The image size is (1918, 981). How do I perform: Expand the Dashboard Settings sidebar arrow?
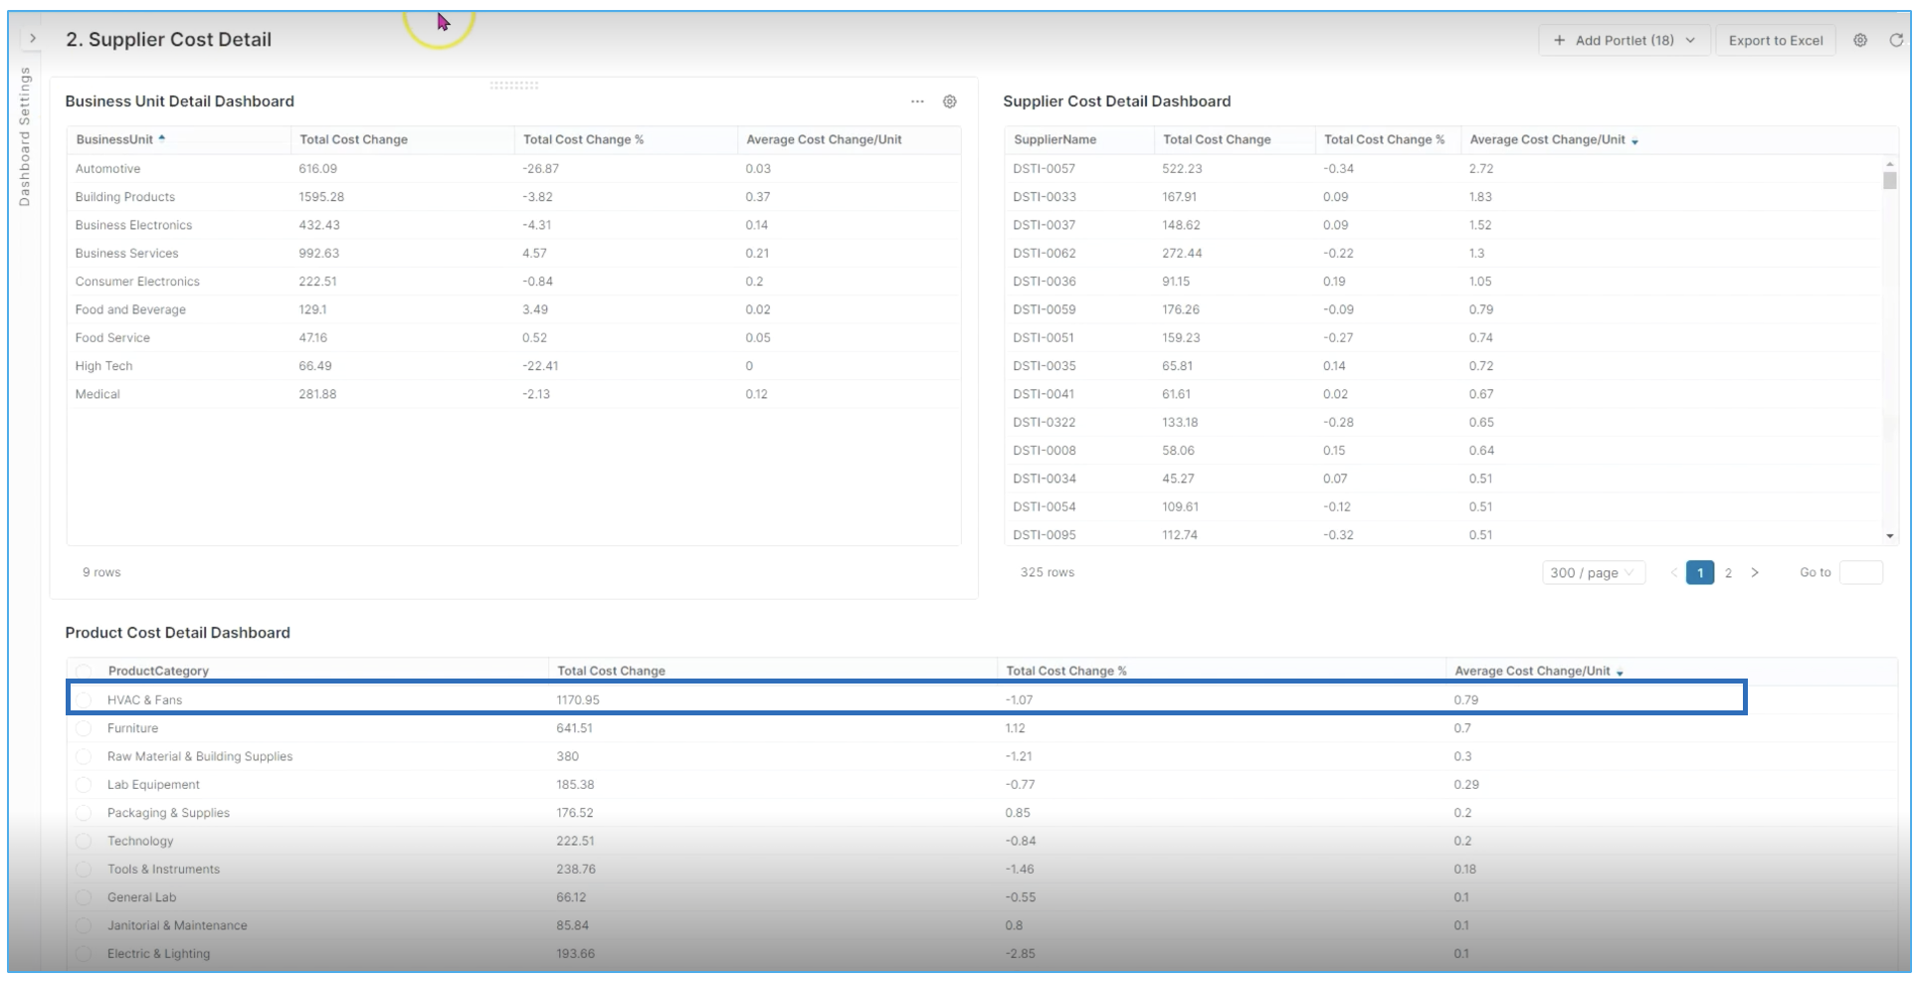(33, 39)
